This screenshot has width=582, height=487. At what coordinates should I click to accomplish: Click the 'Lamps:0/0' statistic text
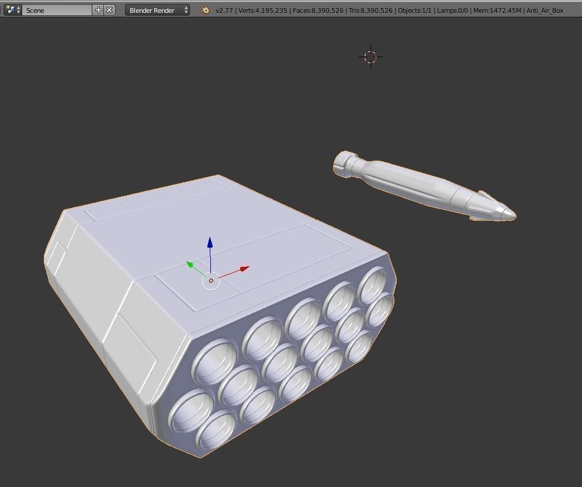[452, 11]
